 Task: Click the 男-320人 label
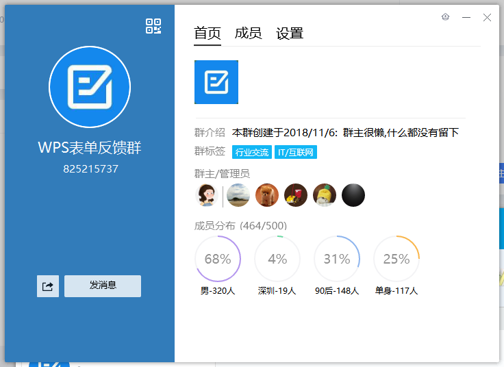point(218,291)
